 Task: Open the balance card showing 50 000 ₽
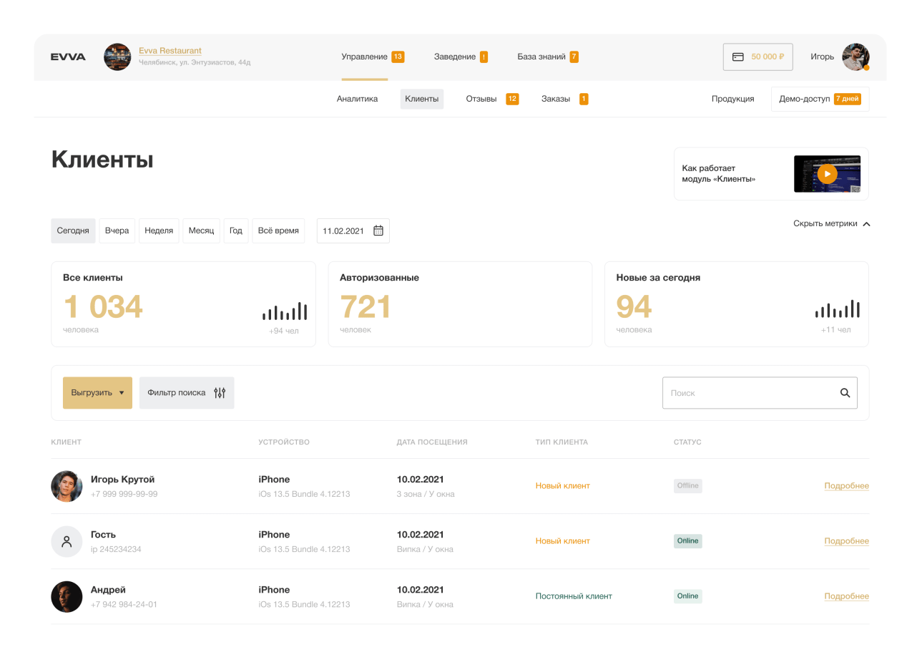[757, 57]
